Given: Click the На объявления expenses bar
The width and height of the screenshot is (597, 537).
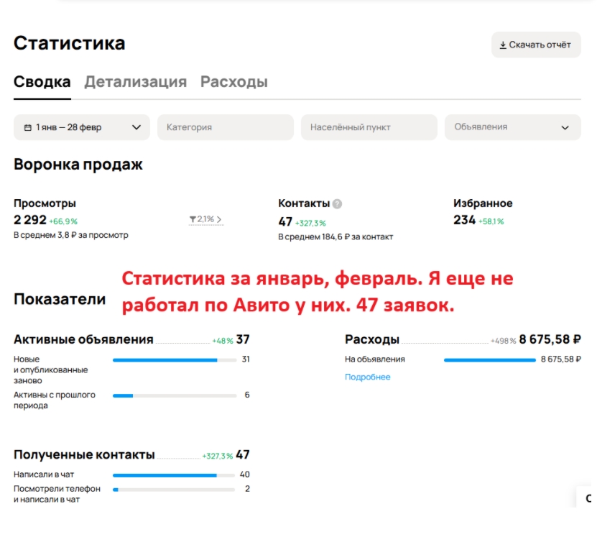Looking at the screenshot, I should click(x=489, y=359).
